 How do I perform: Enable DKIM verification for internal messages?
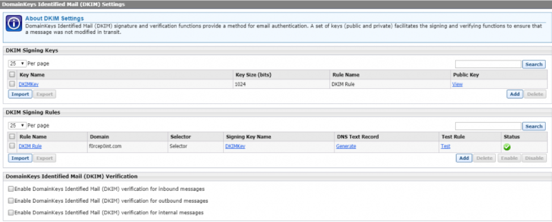click(11, 212)
